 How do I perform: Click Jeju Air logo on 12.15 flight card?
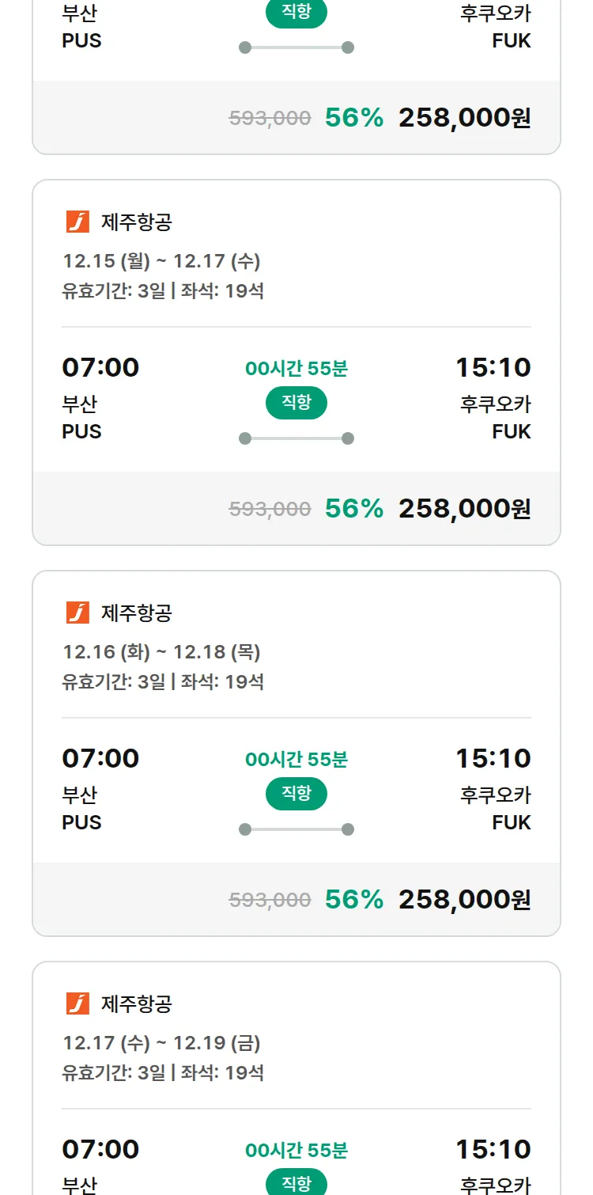pyautogui.click(x=77, y=222)
